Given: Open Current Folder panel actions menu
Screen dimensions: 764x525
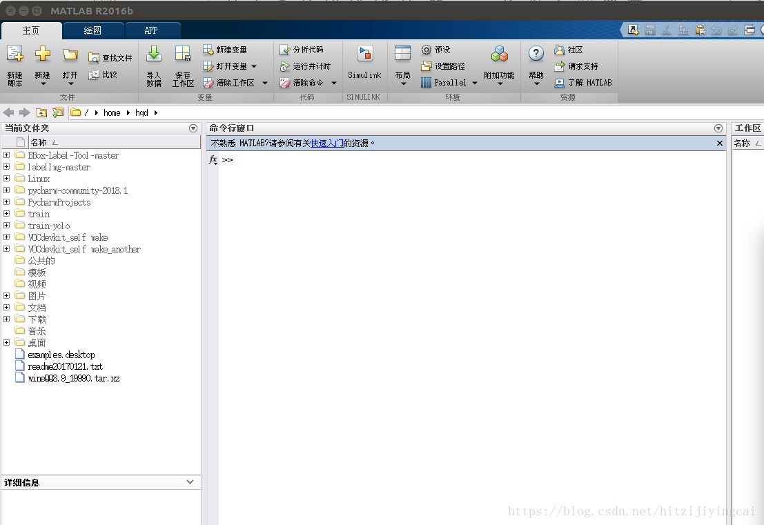Looking at the screenshot, I should point(193,128).
